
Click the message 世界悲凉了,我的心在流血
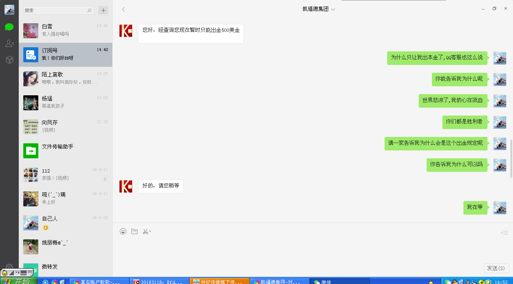pos(453,101)
